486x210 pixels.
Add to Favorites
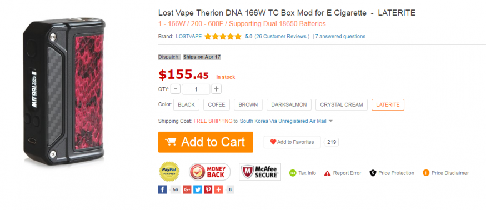click(x=292, y=142)
